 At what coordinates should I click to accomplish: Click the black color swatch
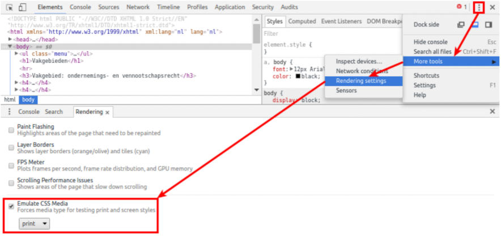coord(298,76)
